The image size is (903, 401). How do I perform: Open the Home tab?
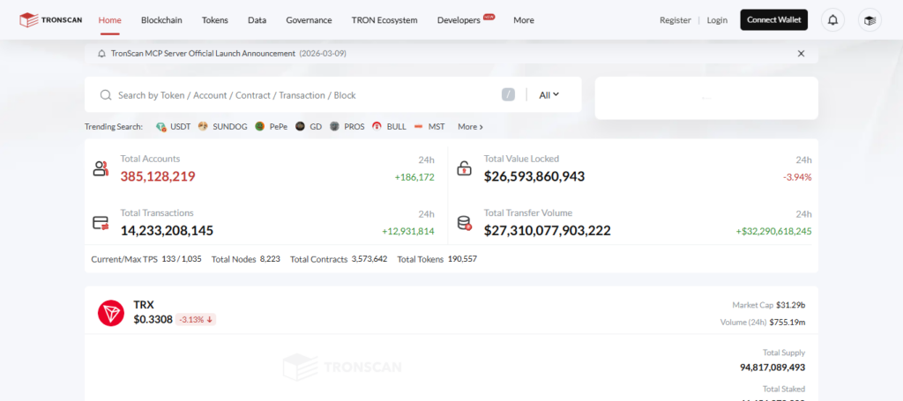(110, 20)
